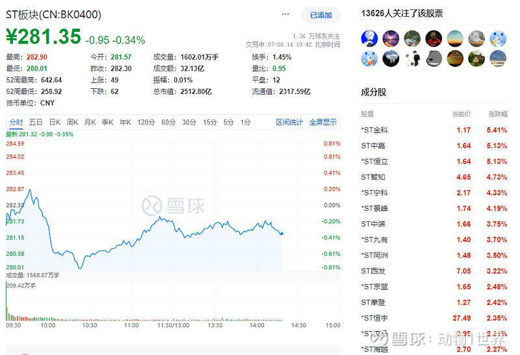
Task: Select the 周K chart tab
Action: [72, 122]
